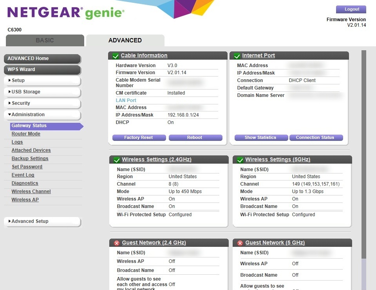The image size is (376, 290).
Task: Collapse the Administration section
Action: [42, 115]
